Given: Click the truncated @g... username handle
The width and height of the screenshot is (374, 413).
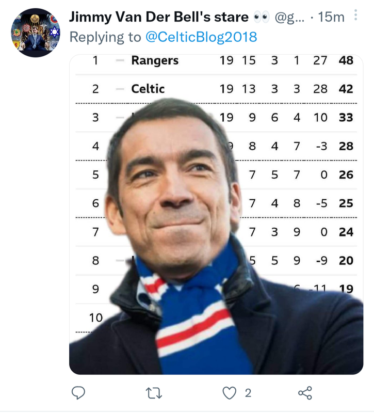Looking at the screenshot, I should click(x=289, y=18).
